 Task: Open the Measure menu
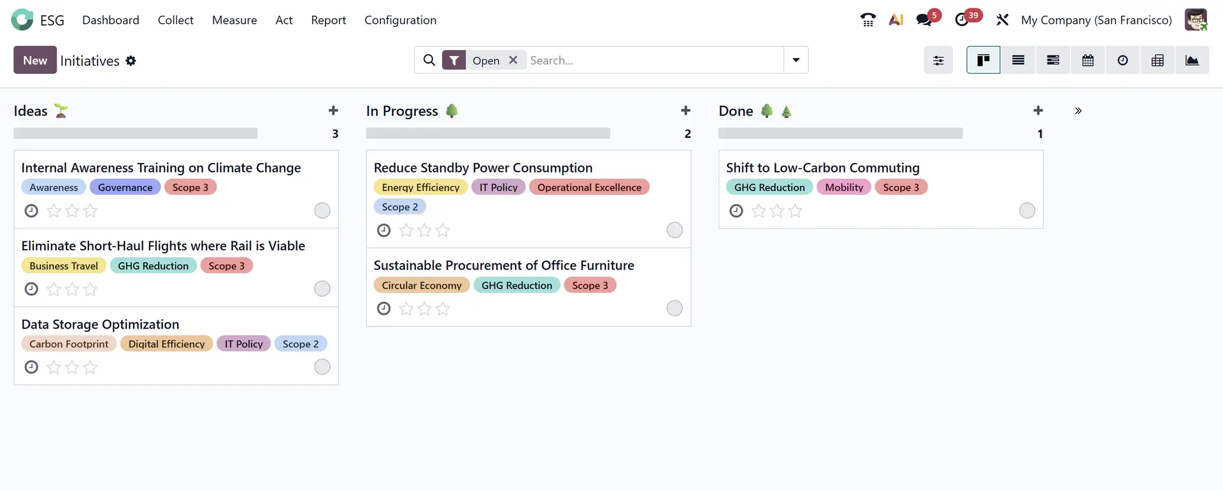pyautogui.click(x=234, y=20)
